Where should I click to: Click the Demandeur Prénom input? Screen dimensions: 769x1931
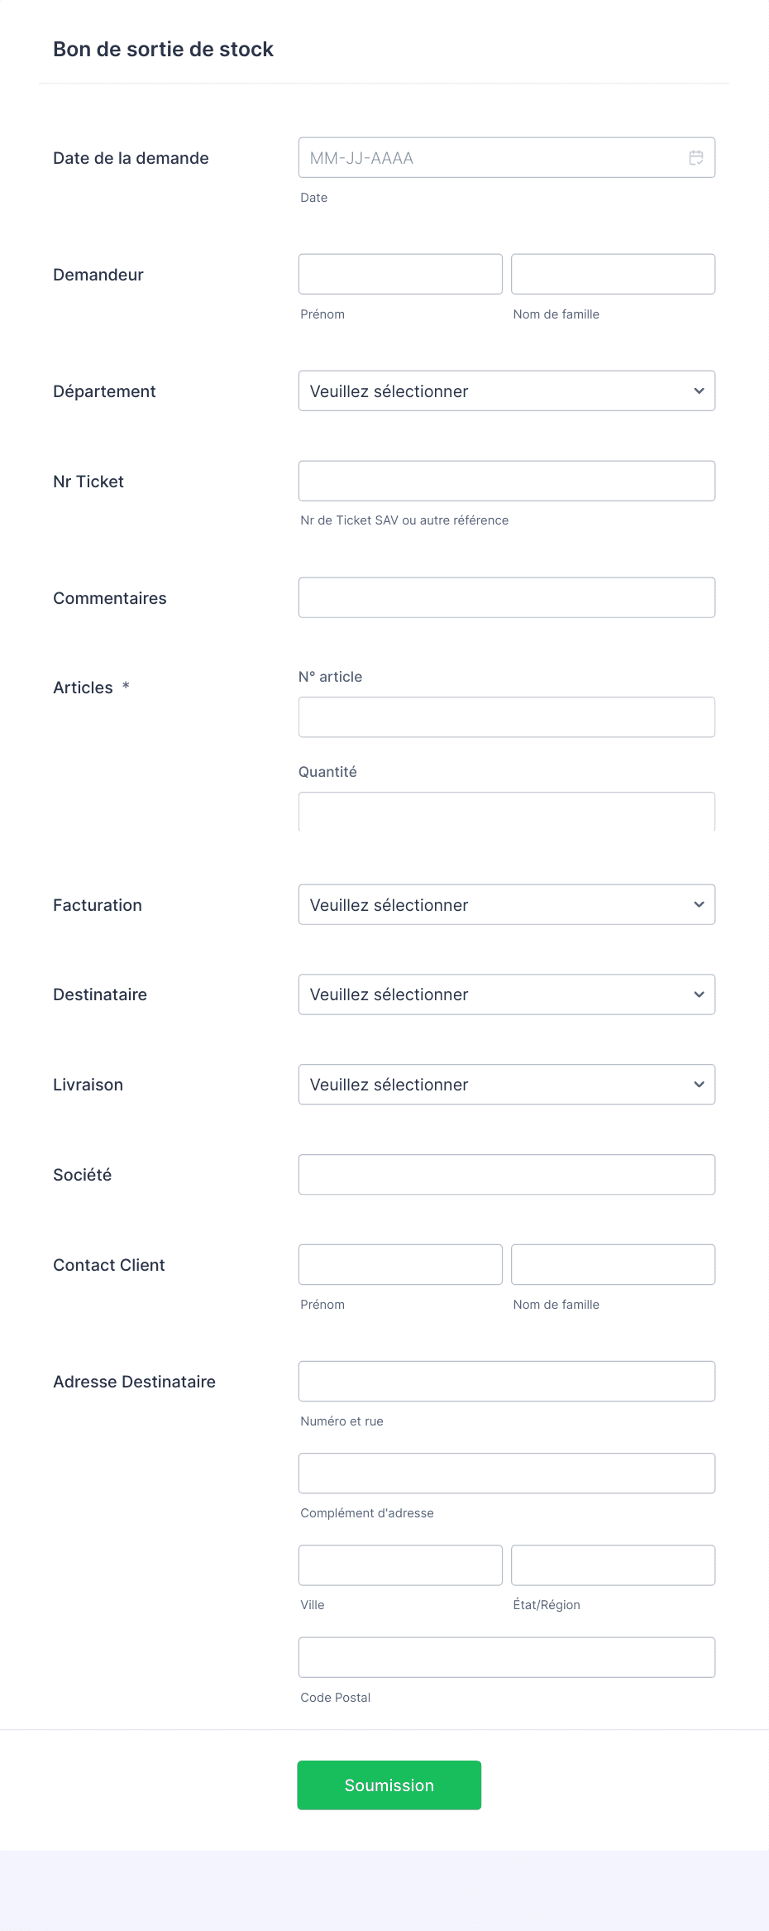400,275
